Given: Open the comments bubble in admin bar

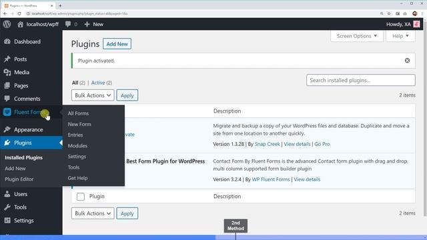Looking at the screenshot, I should pyautogui.click(x=71, y=24).
